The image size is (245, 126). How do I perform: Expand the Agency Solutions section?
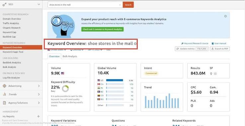(x=39, y=103)
